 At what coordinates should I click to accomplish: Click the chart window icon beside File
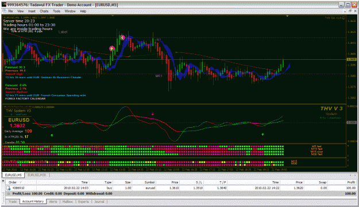point(5,11)
